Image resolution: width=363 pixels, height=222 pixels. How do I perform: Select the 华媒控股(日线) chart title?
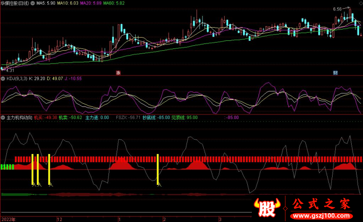15,3
